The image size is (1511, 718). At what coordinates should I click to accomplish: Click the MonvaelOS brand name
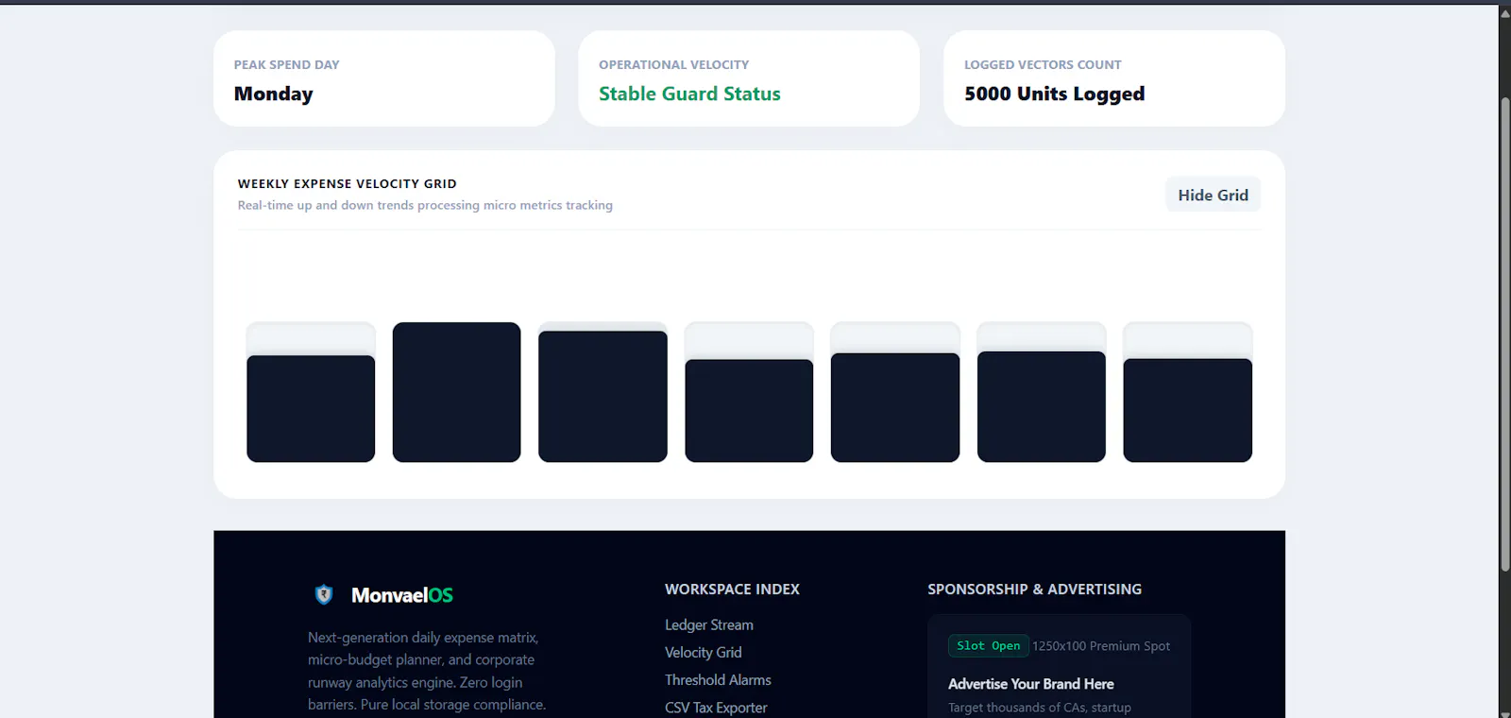pyautogui.click(x=402, y=595)
